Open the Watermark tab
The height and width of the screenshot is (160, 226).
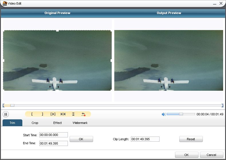[80, 123]
